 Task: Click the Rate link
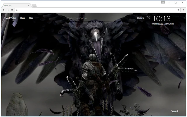[31, 18]
